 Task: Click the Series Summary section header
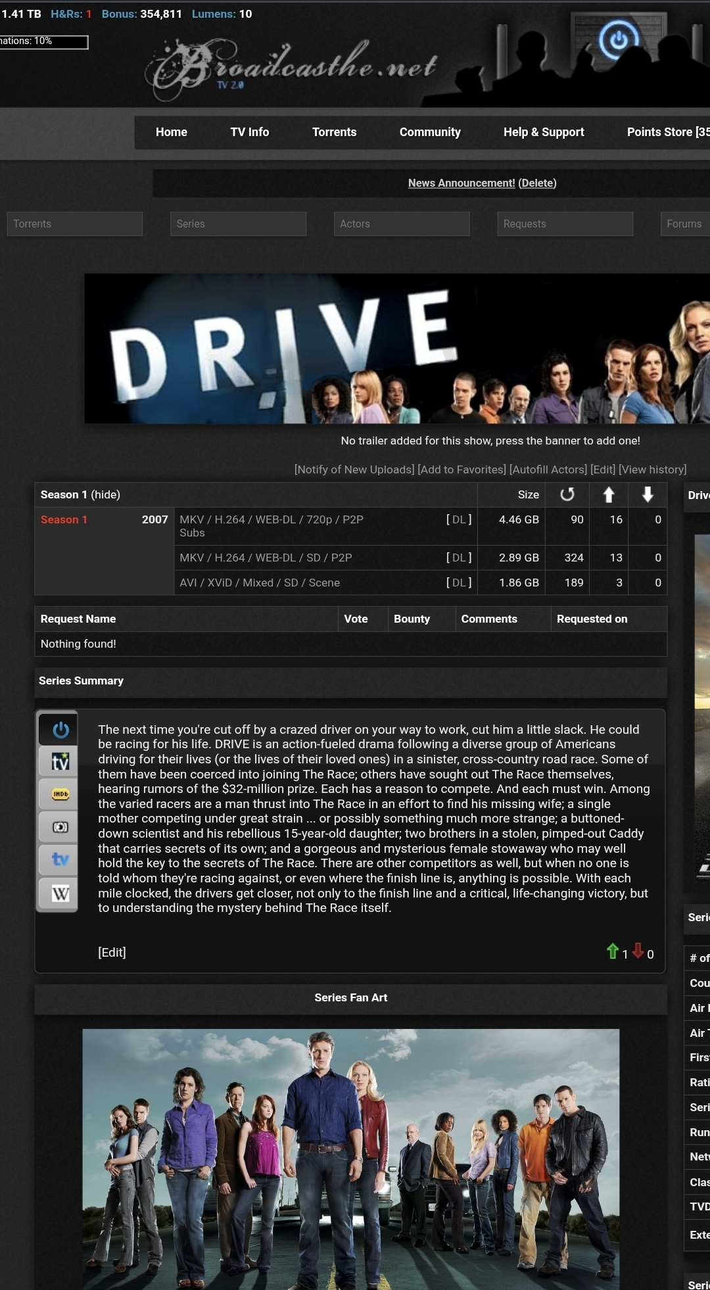tap(351, 681)
